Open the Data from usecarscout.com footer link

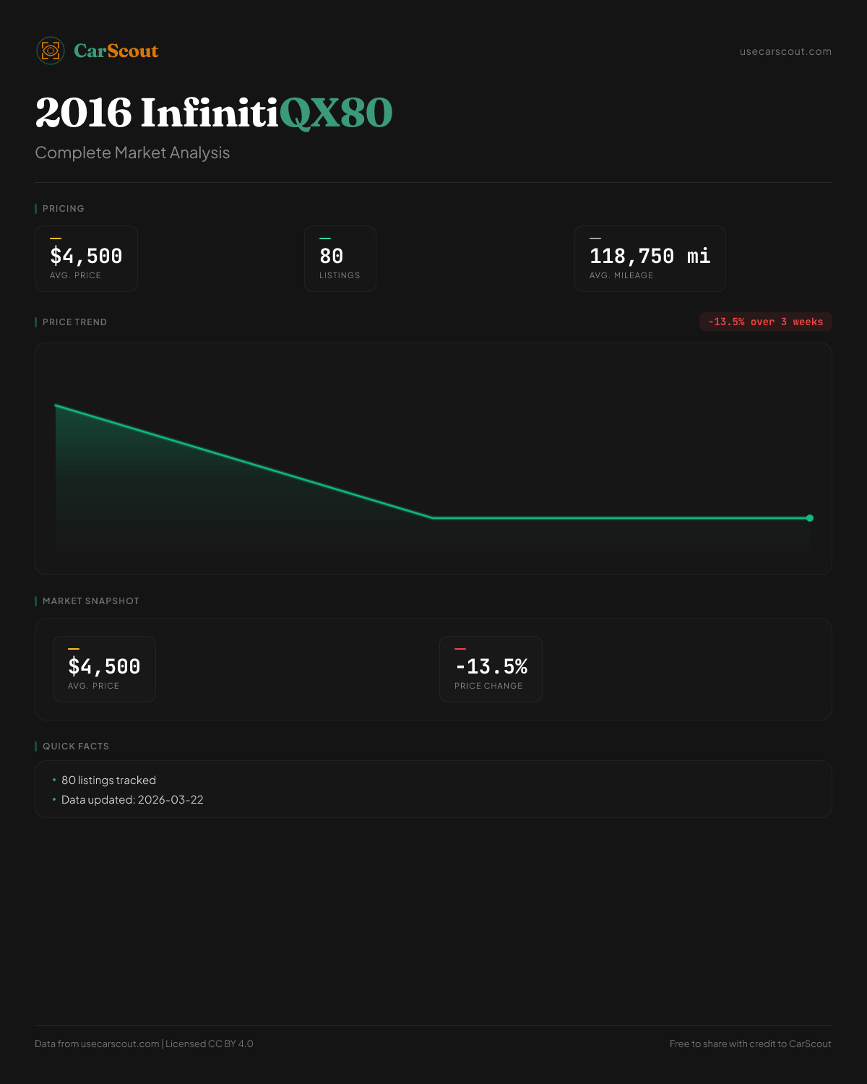pos(120,1044)
